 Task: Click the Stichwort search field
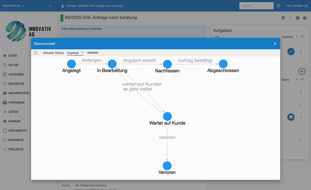[256, 6]
